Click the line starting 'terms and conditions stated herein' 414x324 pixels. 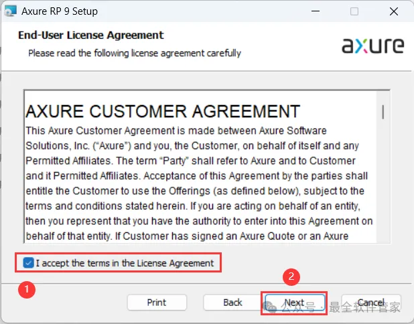tap(193, 206)
